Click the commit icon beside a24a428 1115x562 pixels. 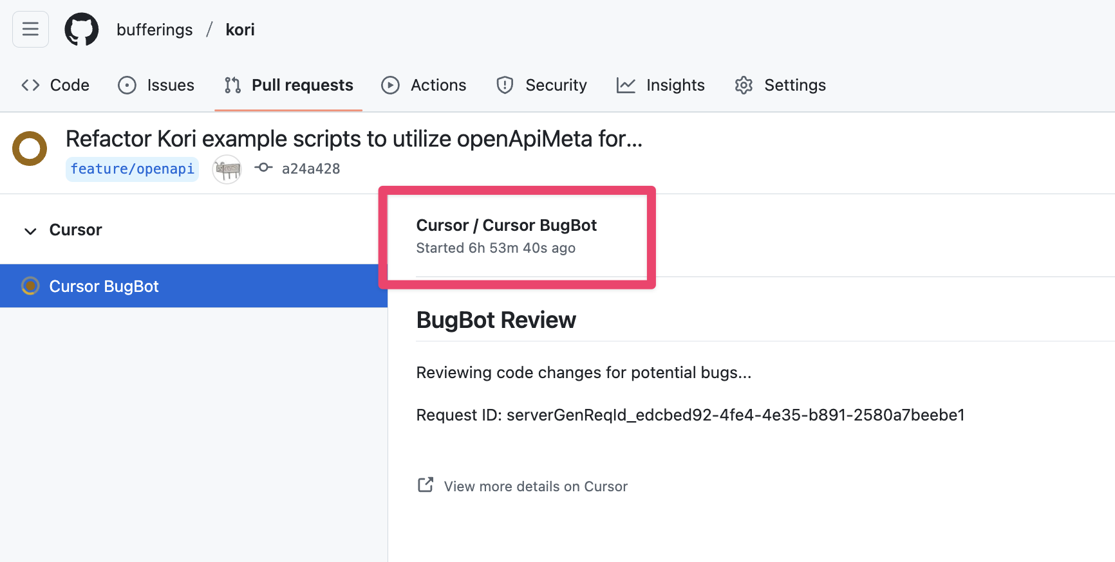click(263, 168)
